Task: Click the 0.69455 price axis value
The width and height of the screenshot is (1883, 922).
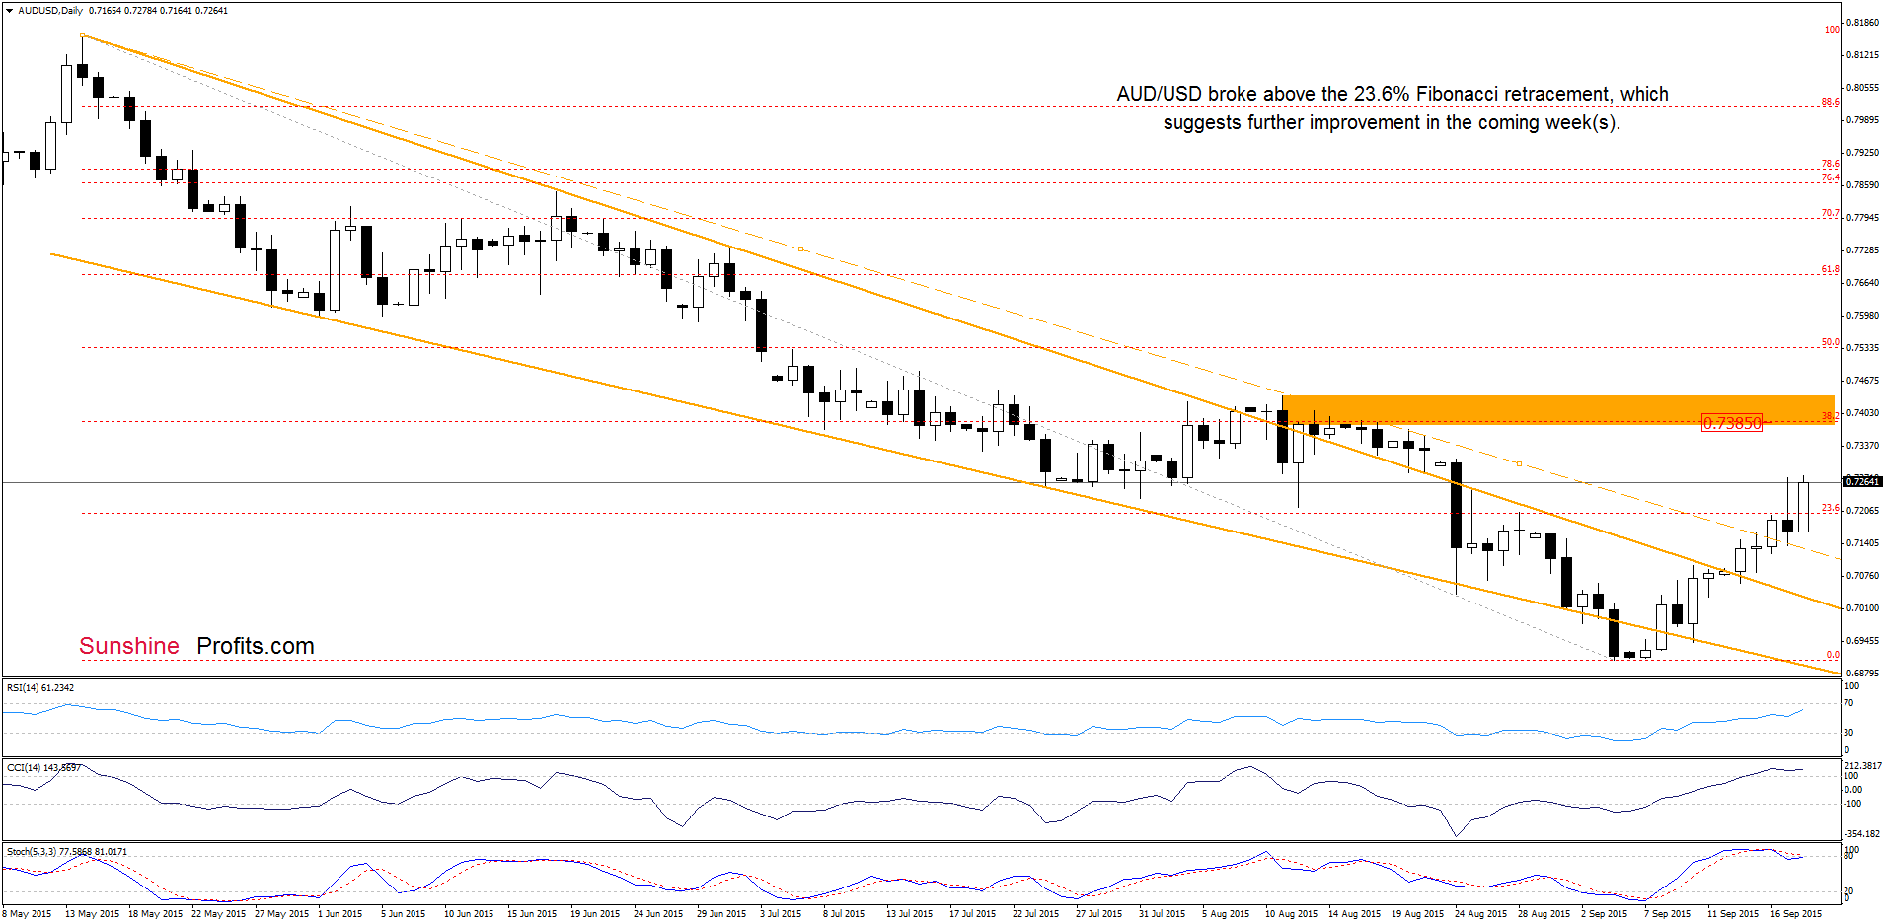Action: pos(1863,641)
